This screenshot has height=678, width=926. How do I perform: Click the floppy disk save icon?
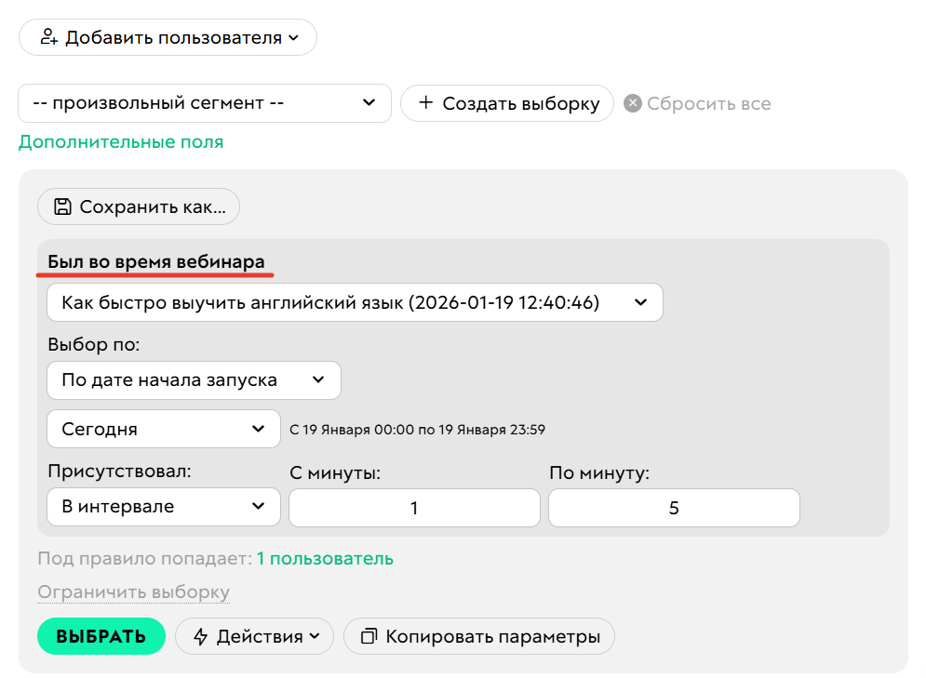tap(63, 206)
